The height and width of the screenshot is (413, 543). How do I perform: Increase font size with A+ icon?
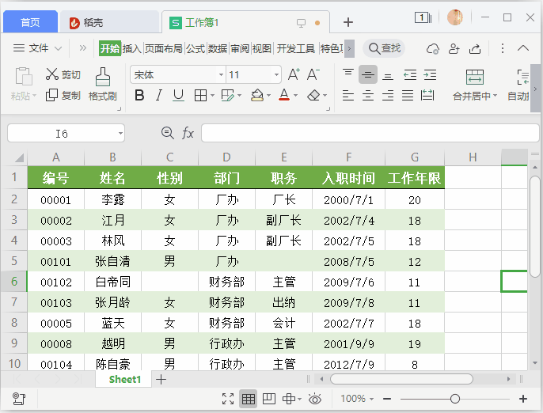[x=294, y=74]
